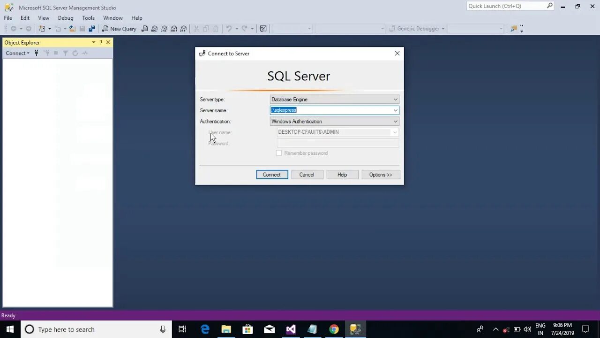The width and height of the screenshot is (600, 338).
Task: Click the Help button in dialog
Action: pos(342,175)
